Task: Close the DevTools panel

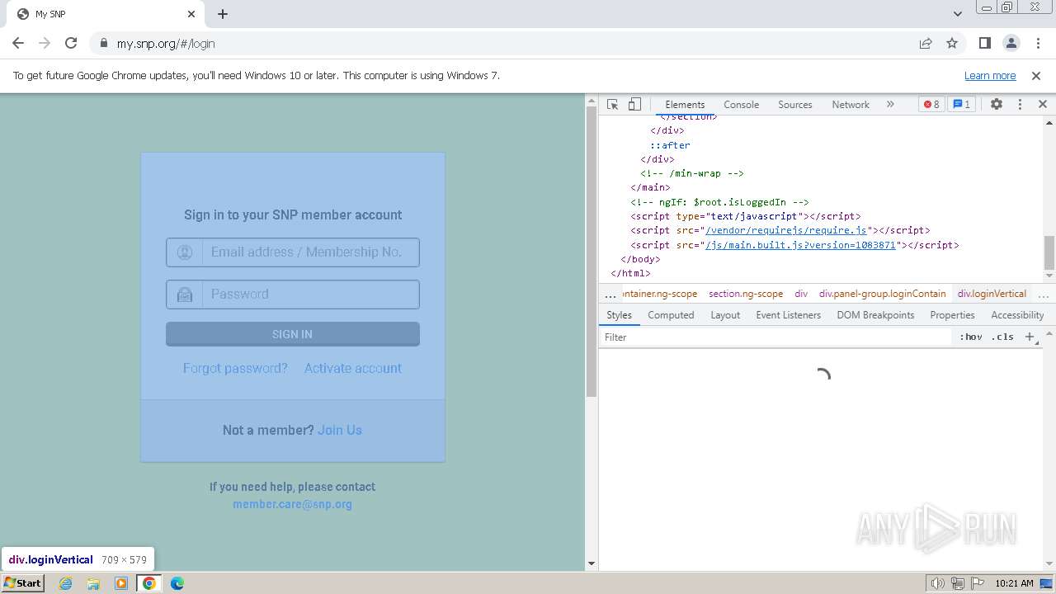Action: click(1043, 105)
